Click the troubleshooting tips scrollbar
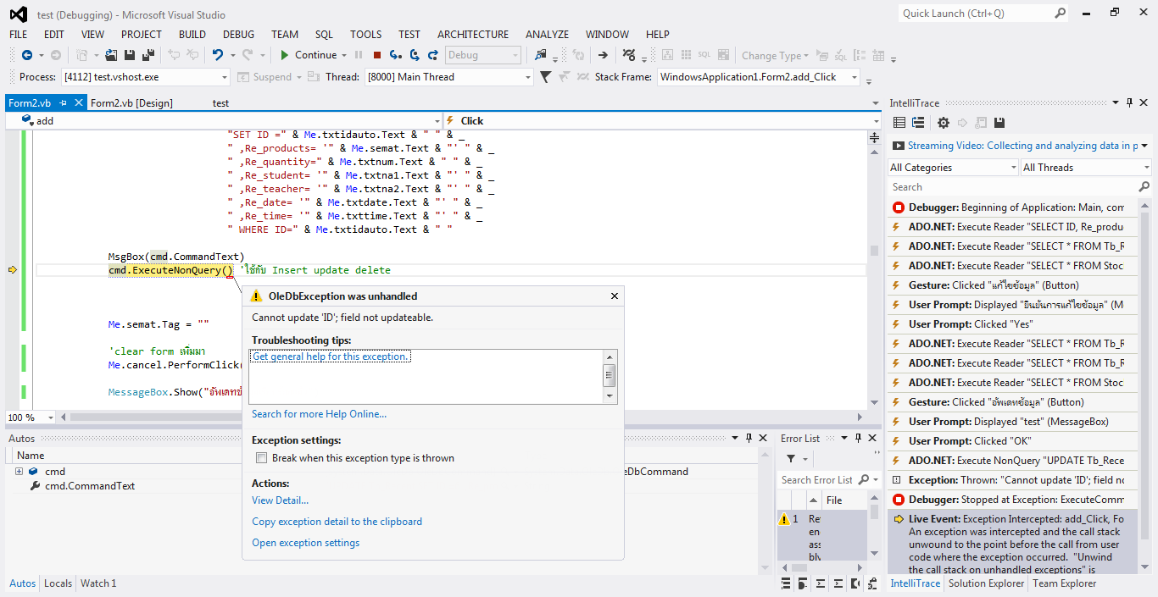Viewport: 1158px width, 597px height. (609, 376)
